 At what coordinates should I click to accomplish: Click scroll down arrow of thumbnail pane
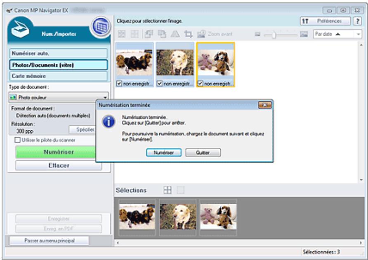click(361, 180)
